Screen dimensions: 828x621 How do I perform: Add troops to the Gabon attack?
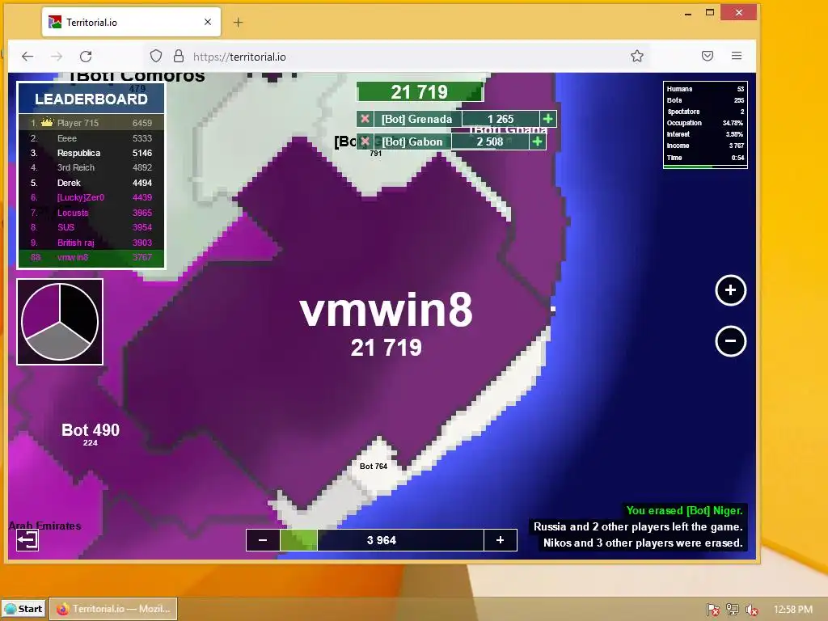click(x=538, y=142)
